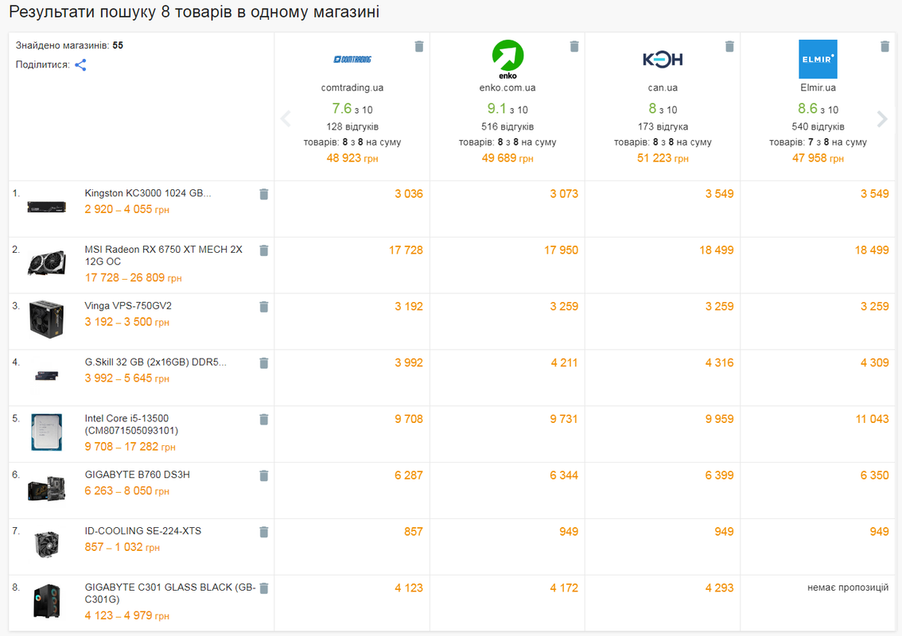
Task: Delete enko.com.ua store column
Action: pos(574,46)
